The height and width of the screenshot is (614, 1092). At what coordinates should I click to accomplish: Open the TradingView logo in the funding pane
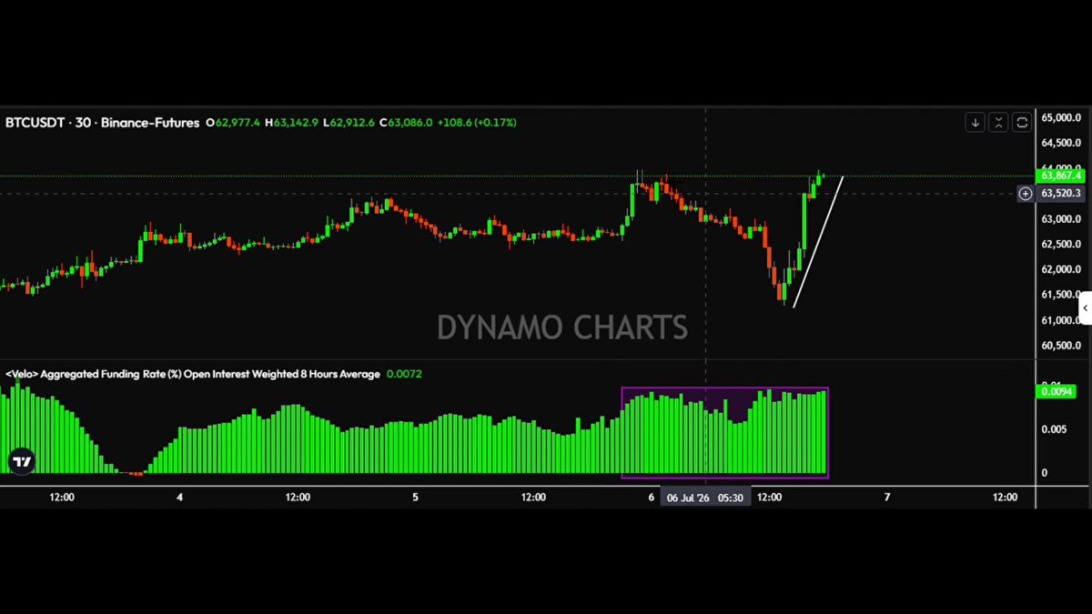[x=22, y=461]
